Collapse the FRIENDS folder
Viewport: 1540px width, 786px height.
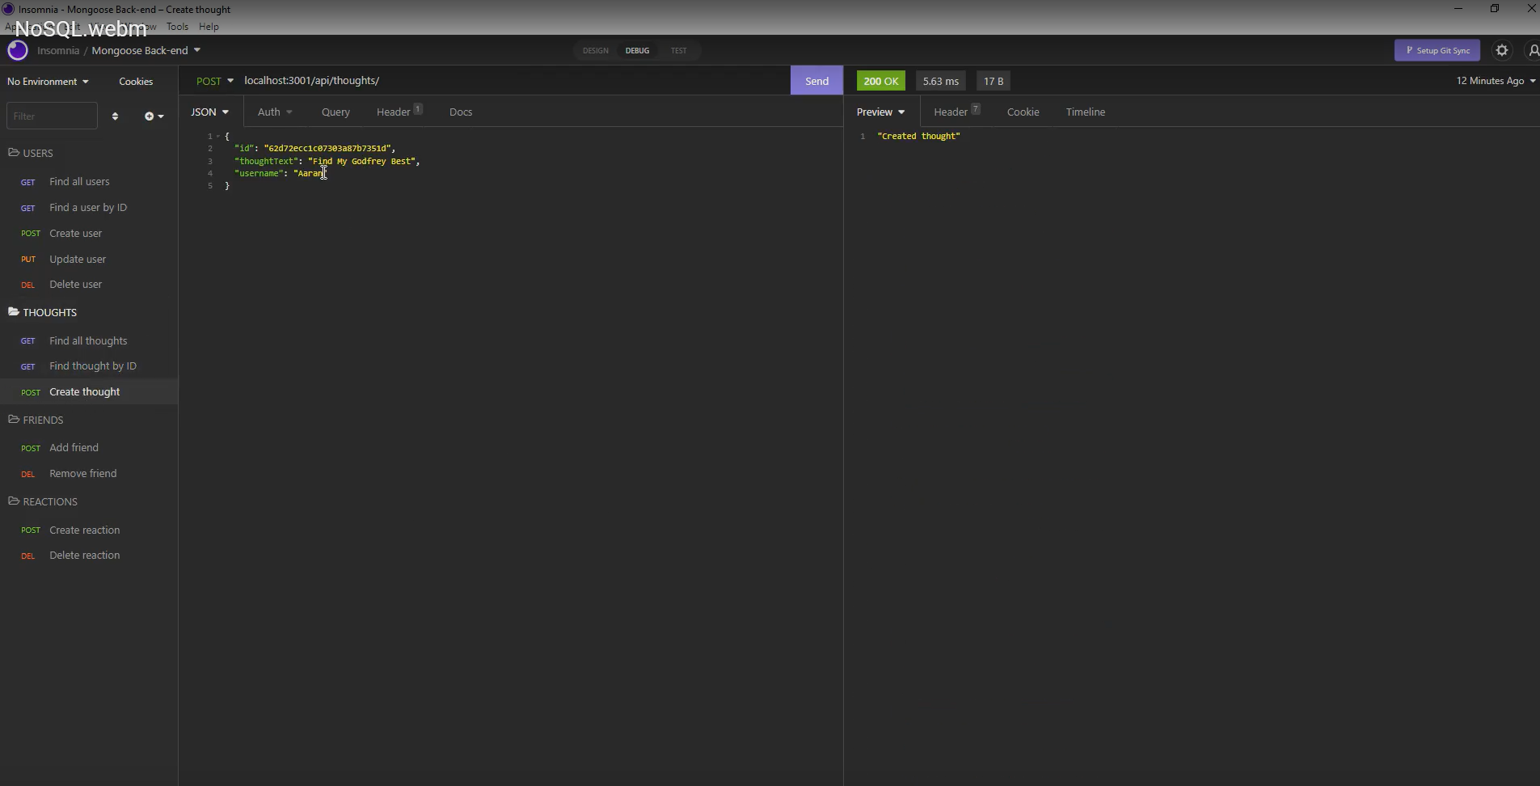click(36, 420)
